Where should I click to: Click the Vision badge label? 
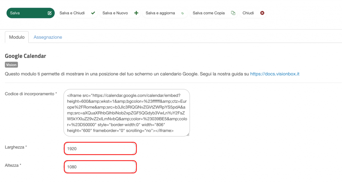[11, 65]
